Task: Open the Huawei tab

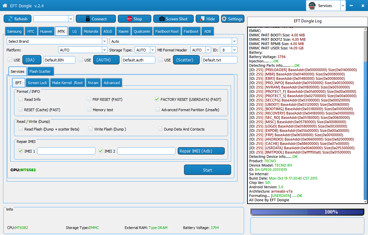Action: coord(46,31)
